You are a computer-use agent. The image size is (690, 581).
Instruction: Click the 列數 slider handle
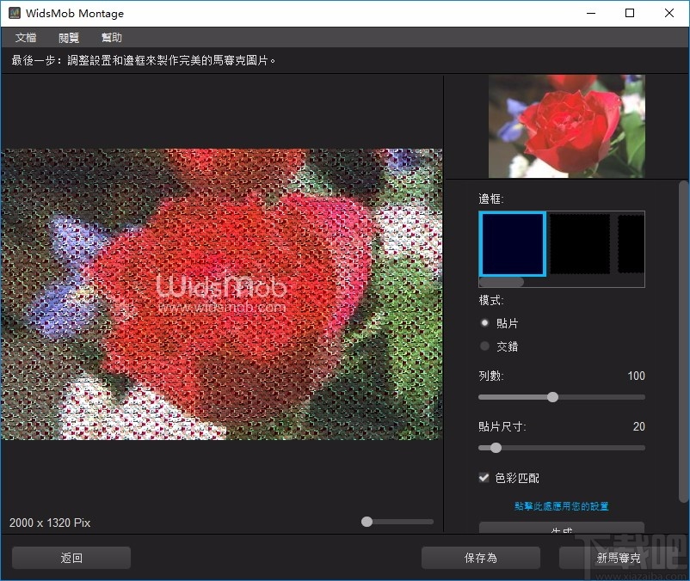point(552,397)
